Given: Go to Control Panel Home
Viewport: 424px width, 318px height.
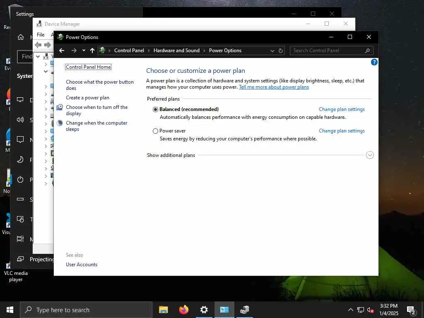Looking at the screenshot, I should click(x=88, y=67).
